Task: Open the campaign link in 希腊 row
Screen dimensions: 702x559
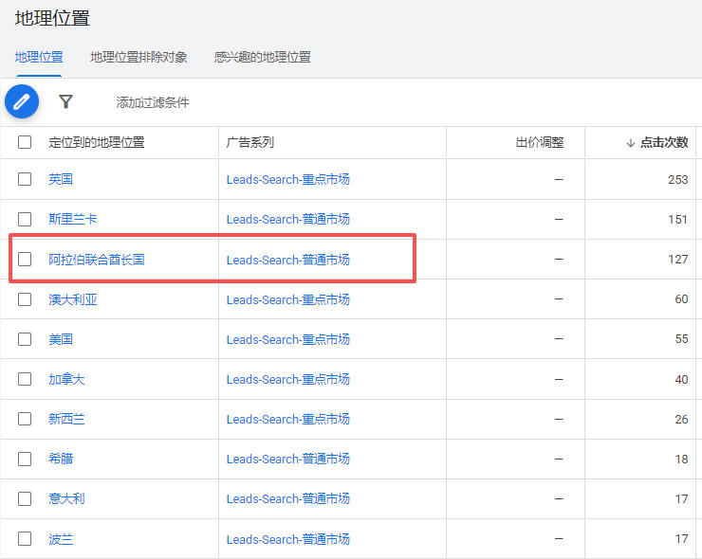Action: pyautogui.click(x=287, y=459)
